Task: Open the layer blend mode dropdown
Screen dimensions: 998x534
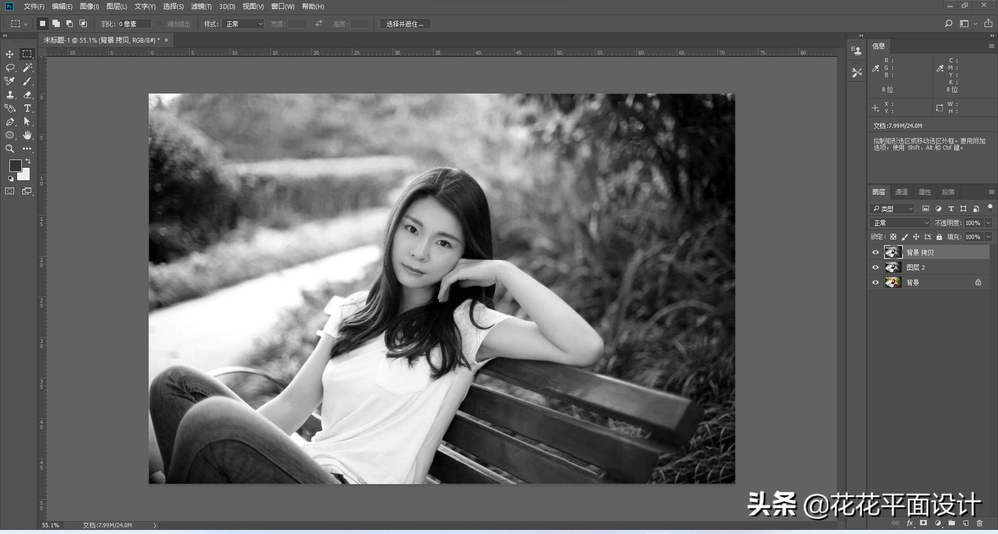Action: click(900, 223)
